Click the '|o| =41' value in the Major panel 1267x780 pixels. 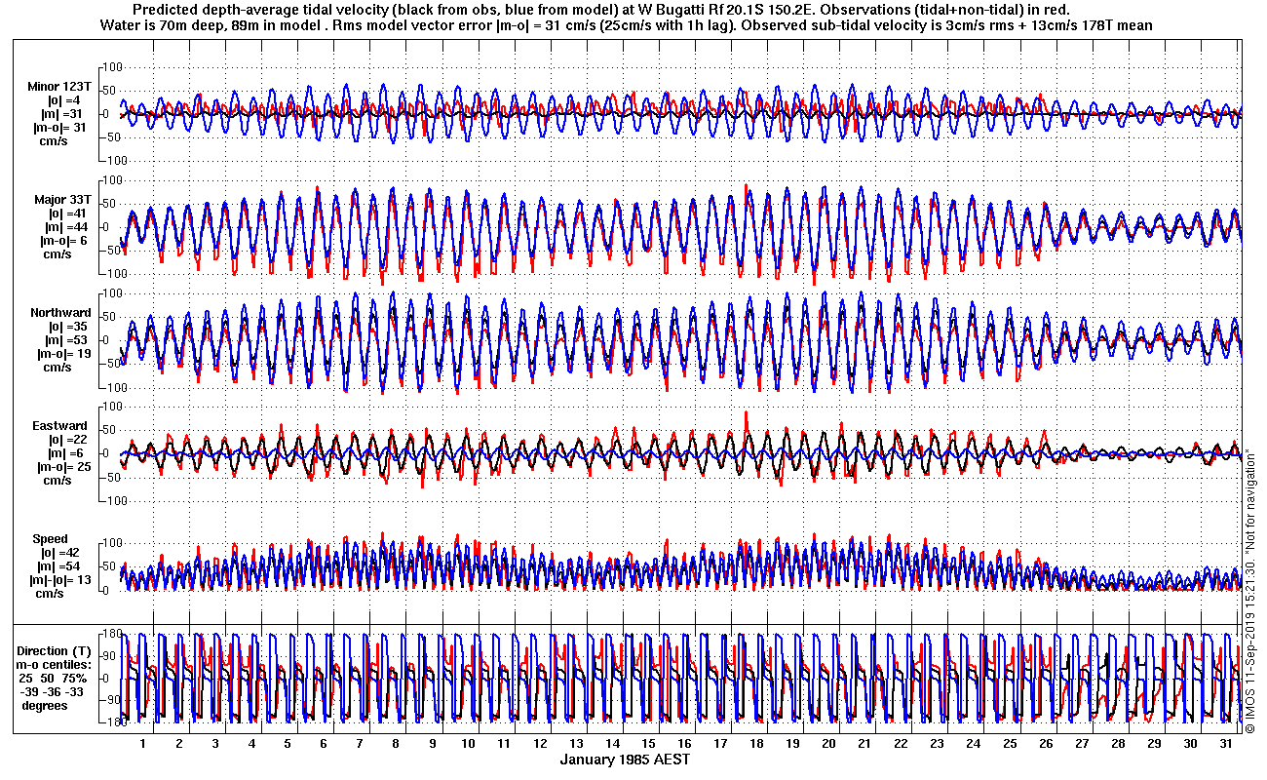[67, 214]
